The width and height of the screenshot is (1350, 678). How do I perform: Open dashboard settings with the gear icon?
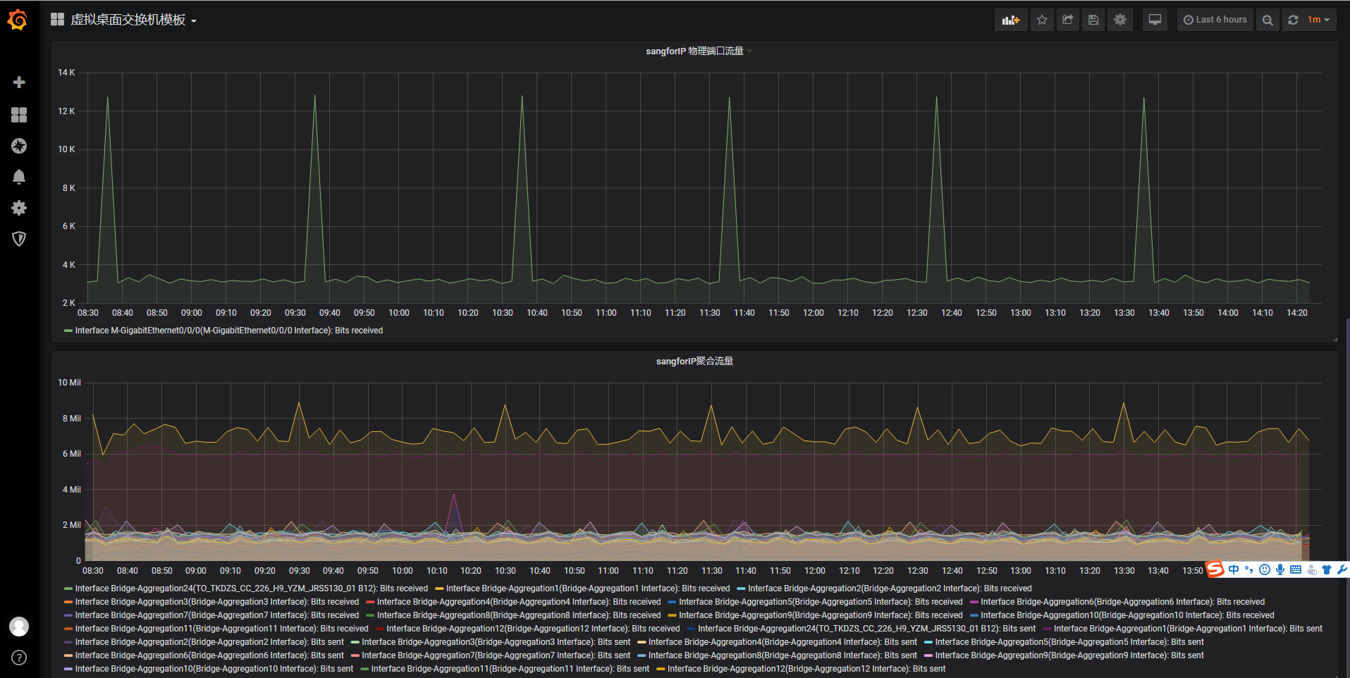[x=1119, y=20]
